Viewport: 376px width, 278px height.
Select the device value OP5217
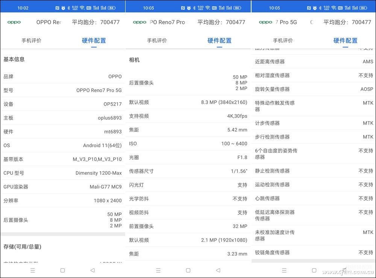coord(113,104)
